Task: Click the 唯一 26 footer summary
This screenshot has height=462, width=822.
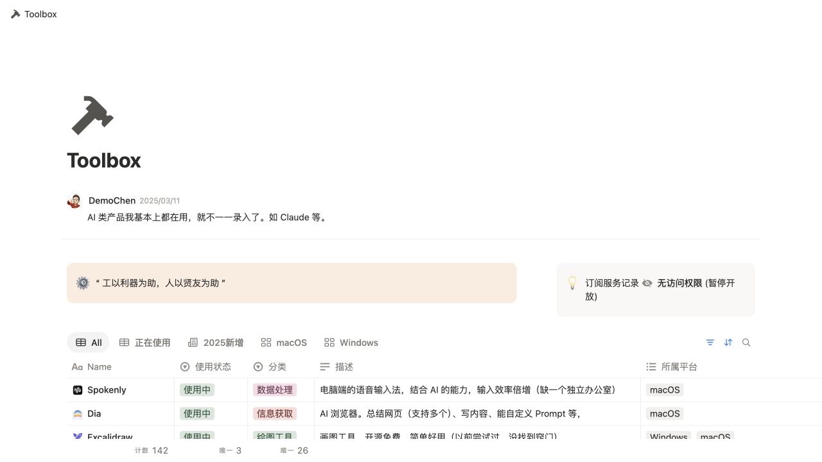Action: pyautogui.click(x=294, y=450)
